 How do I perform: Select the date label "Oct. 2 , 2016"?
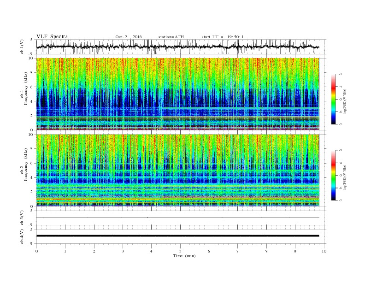point(129,37)
